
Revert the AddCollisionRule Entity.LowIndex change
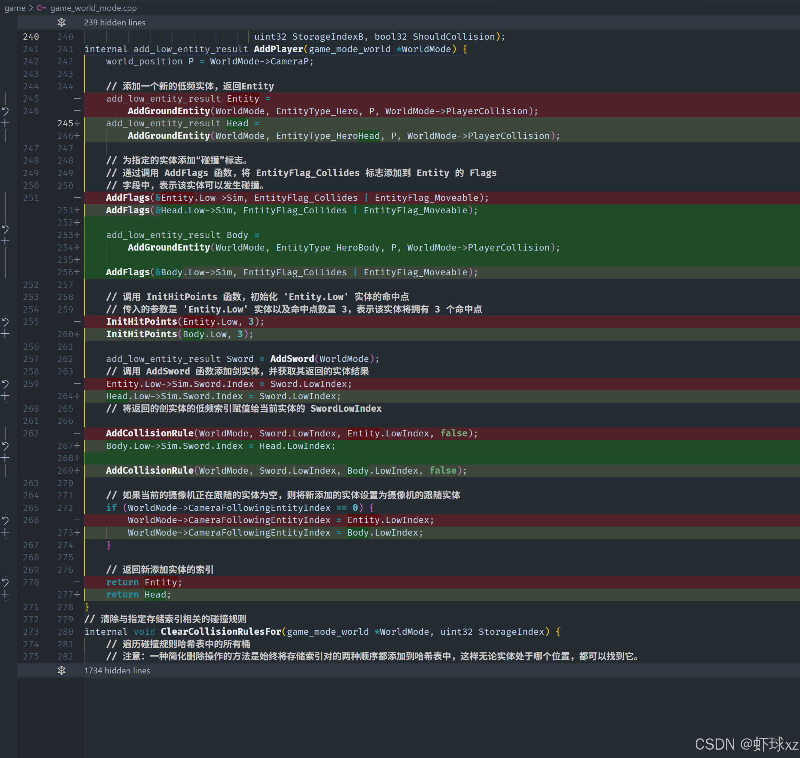tap(5, 446)
